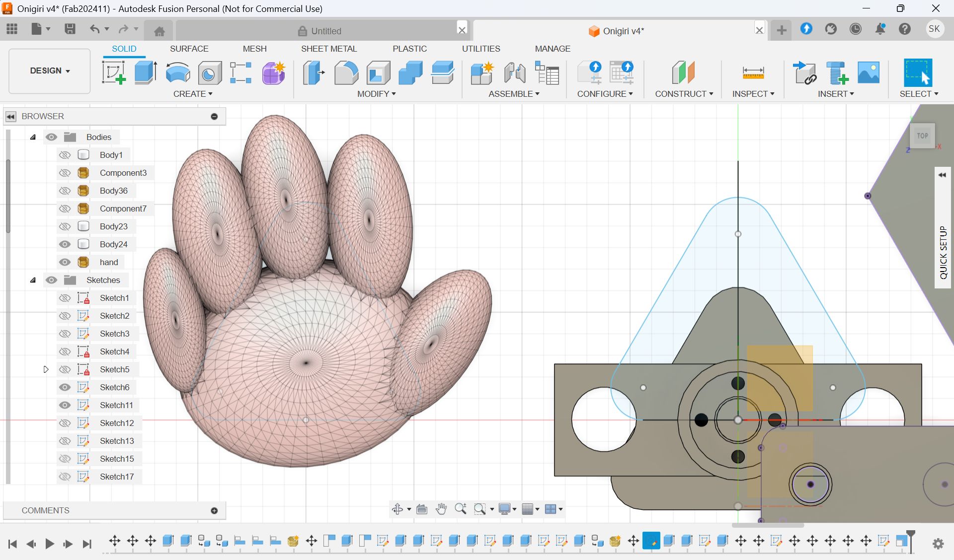
Task: Expand the Sketch5 tree item
Action: 46,369
